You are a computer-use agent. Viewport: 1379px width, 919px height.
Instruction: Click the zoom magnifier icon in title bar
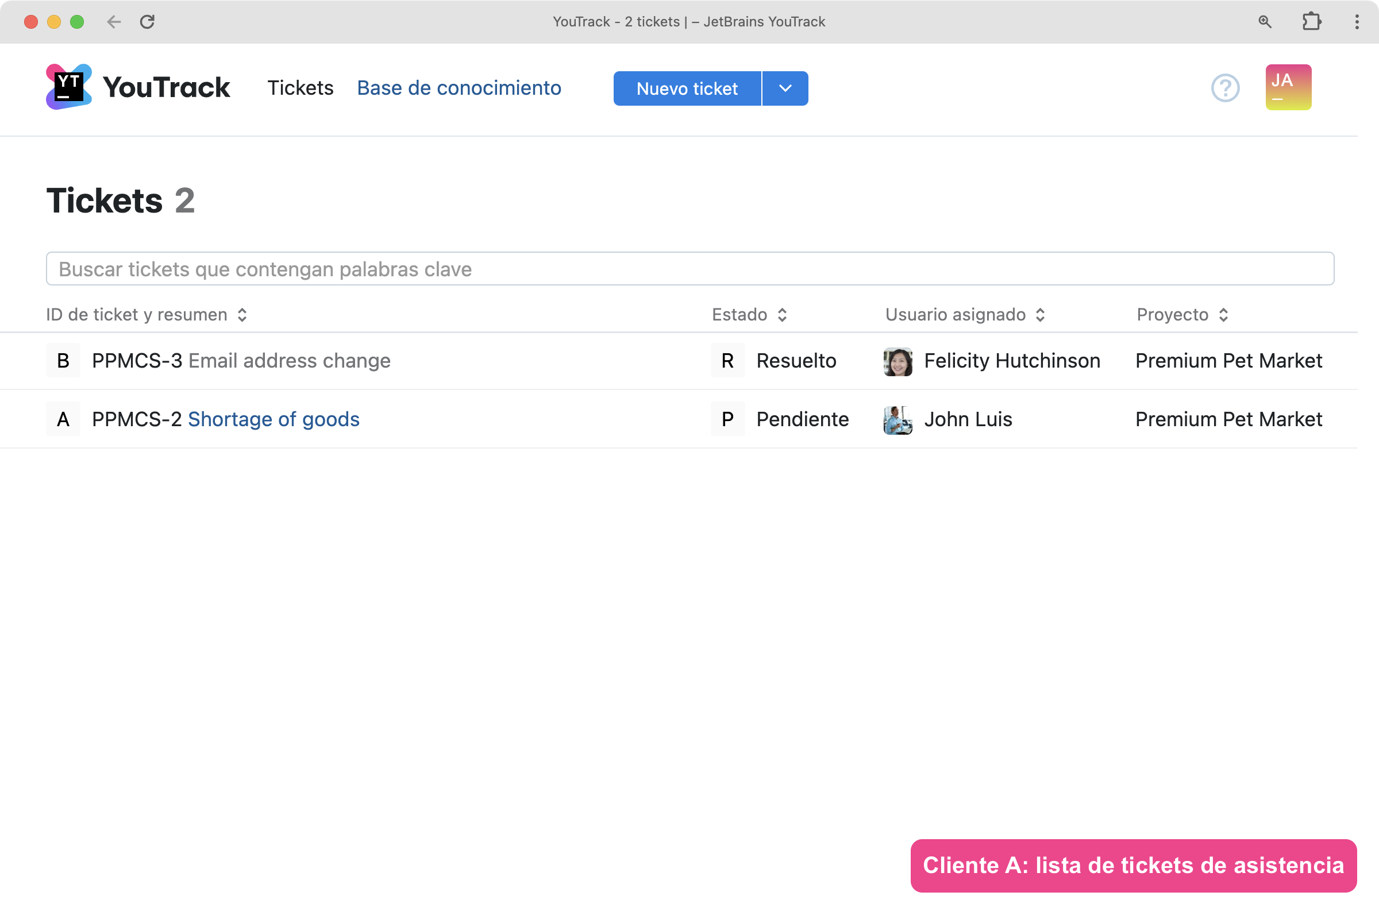[x=1265, y=22]
